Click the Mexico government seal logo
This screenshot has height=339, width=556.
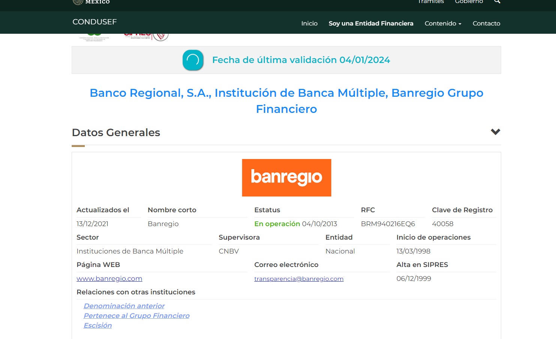click(78, 2)
